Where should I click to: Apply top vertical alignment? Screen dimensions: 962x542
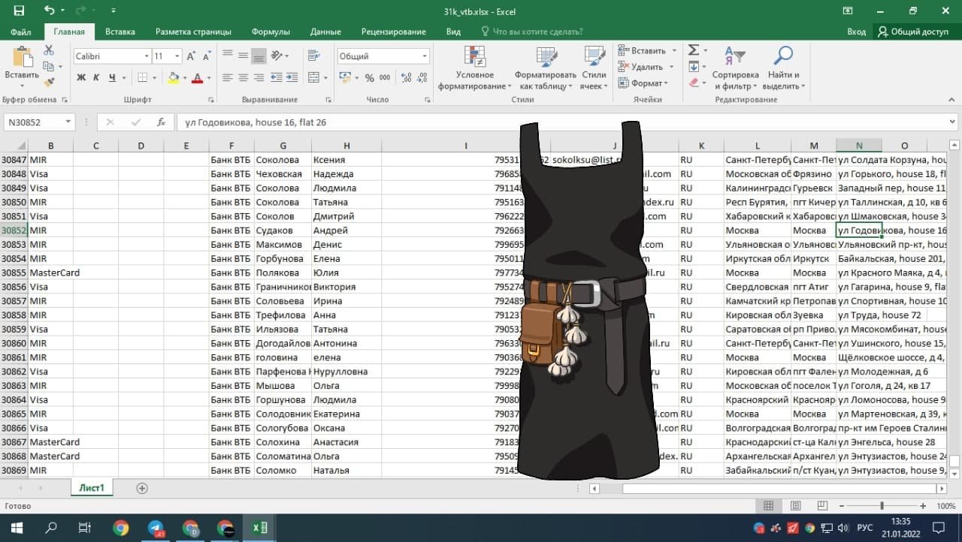227,56
